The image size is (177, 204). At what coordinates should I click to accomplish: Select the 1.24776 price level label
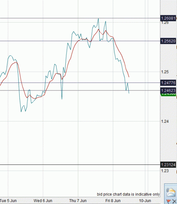click(x=168, y=83)
